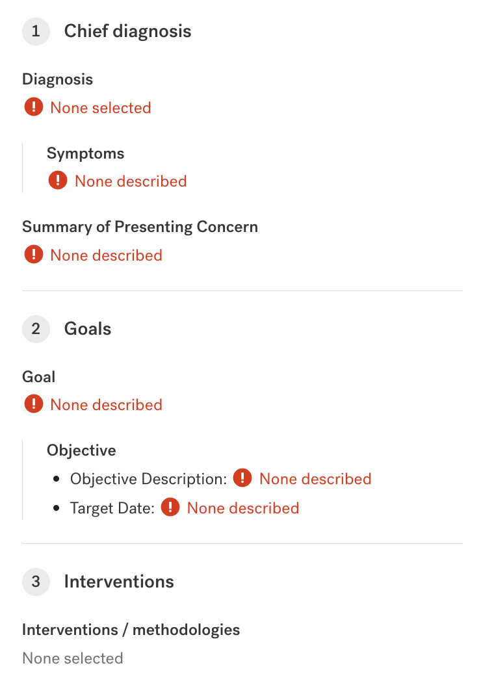Click gray 'None selected' under Interventions / methodologies

click(72, 658)
